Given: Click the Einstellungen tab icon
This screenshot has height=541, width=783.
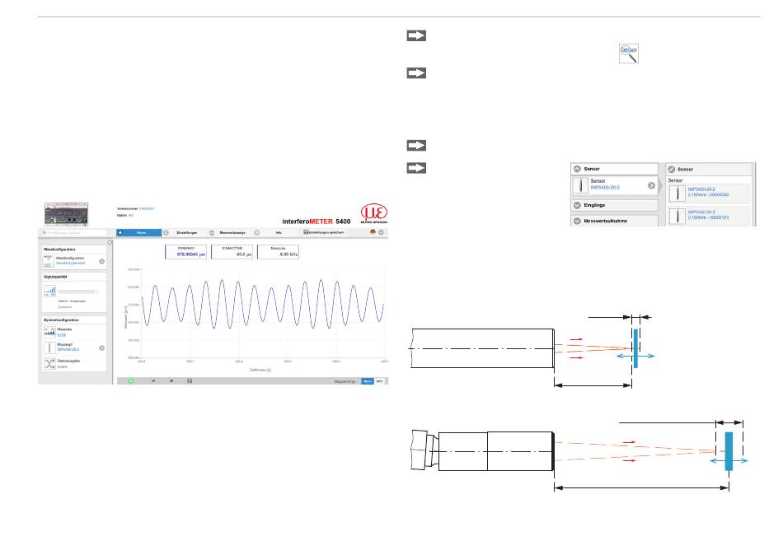Looking at the screenshot, I should [166, 232].
